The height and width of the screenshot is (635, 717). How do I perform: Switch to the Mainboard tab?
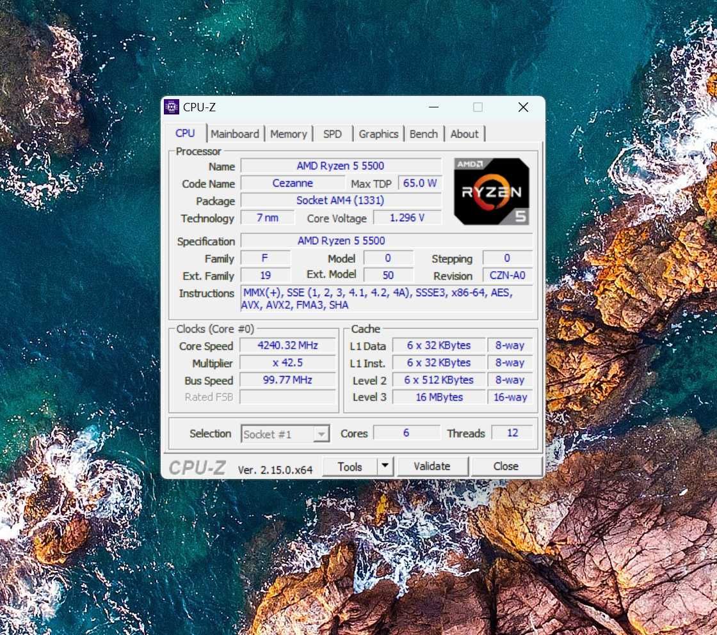tap(234, 134)
